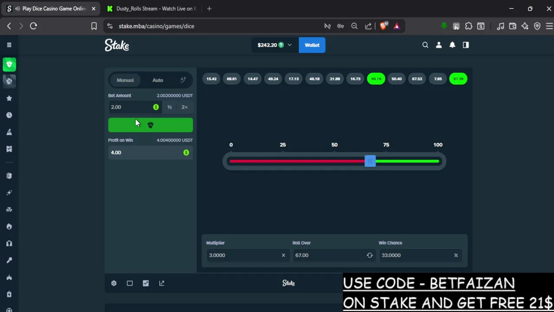Open past result 97.39 green pill

point(458,79)
